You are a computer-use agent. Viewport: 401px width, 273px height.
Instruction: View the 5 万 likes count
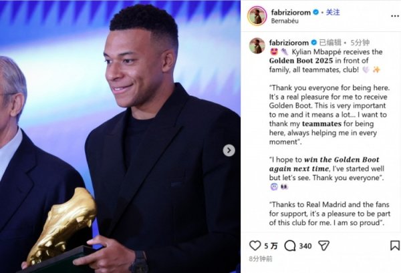click(x=271, y=246)
